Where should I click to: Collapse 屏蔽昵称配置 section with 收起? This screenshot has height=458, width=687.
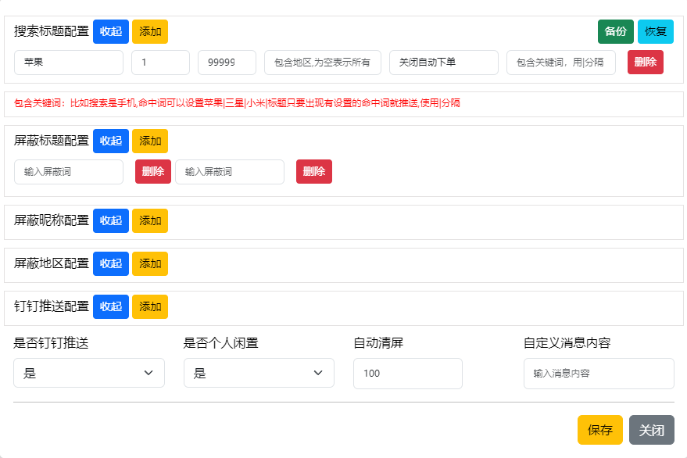(x=111, y=220)
